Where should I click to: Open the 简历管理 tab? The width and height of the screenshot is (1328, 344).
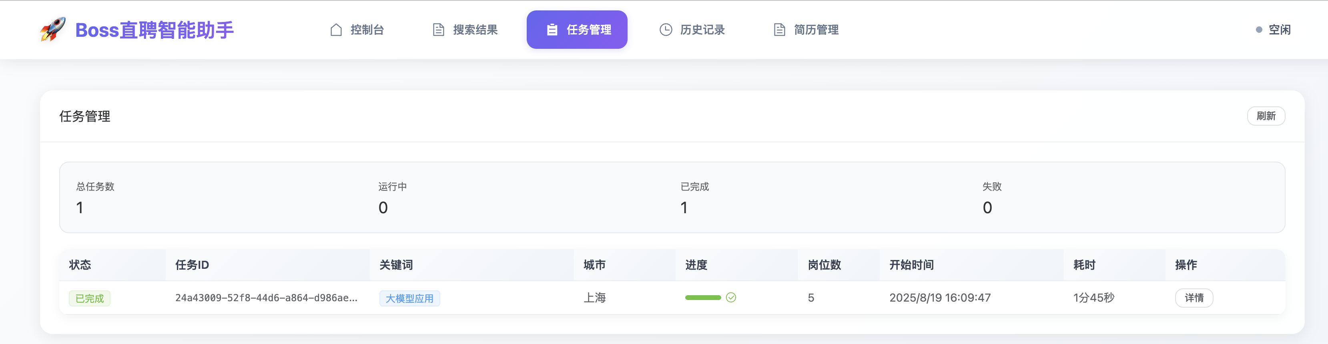[805, 30]
